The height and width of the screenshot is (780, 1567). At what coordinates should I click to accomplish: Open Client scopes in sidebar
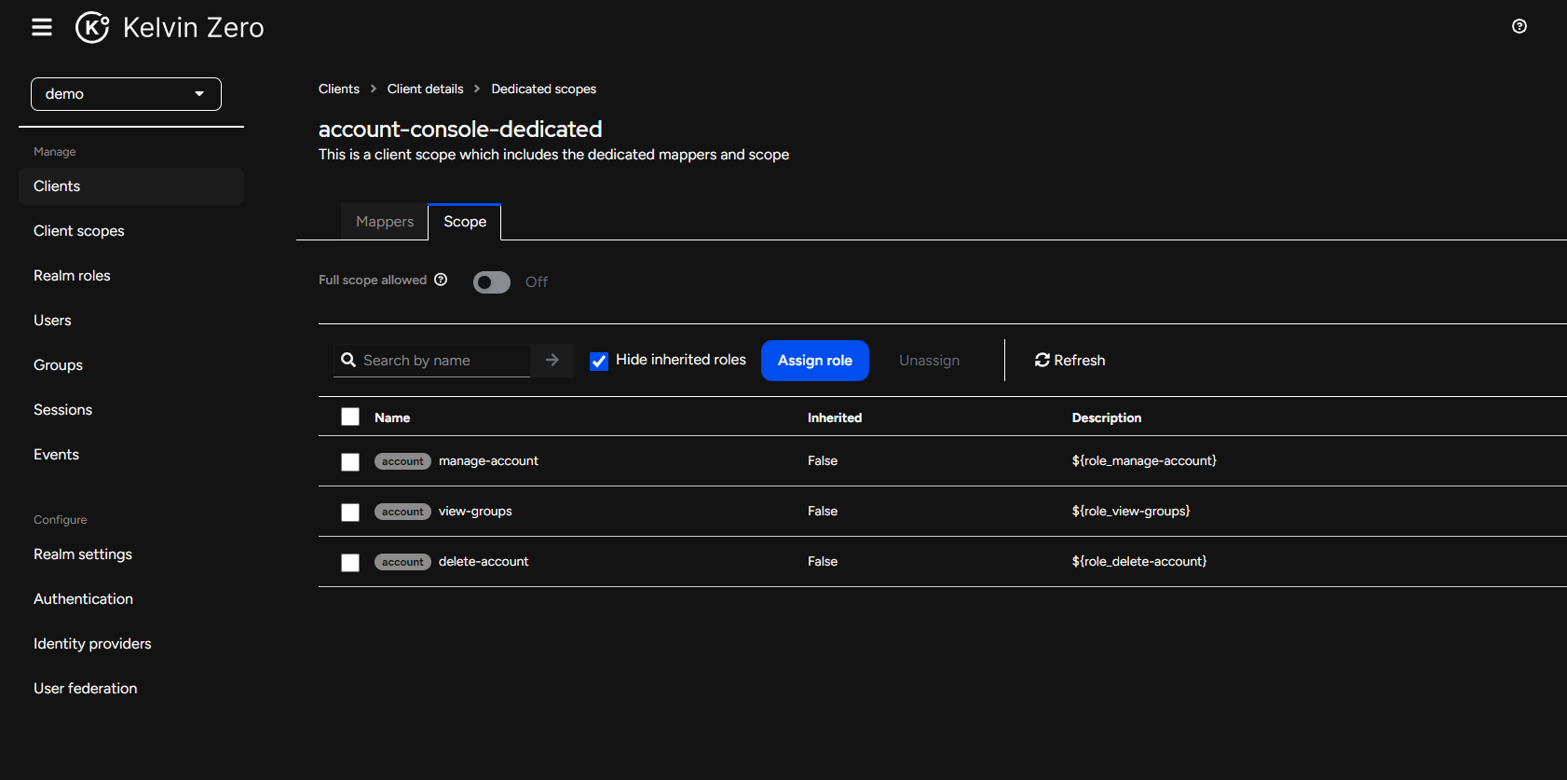79,231
